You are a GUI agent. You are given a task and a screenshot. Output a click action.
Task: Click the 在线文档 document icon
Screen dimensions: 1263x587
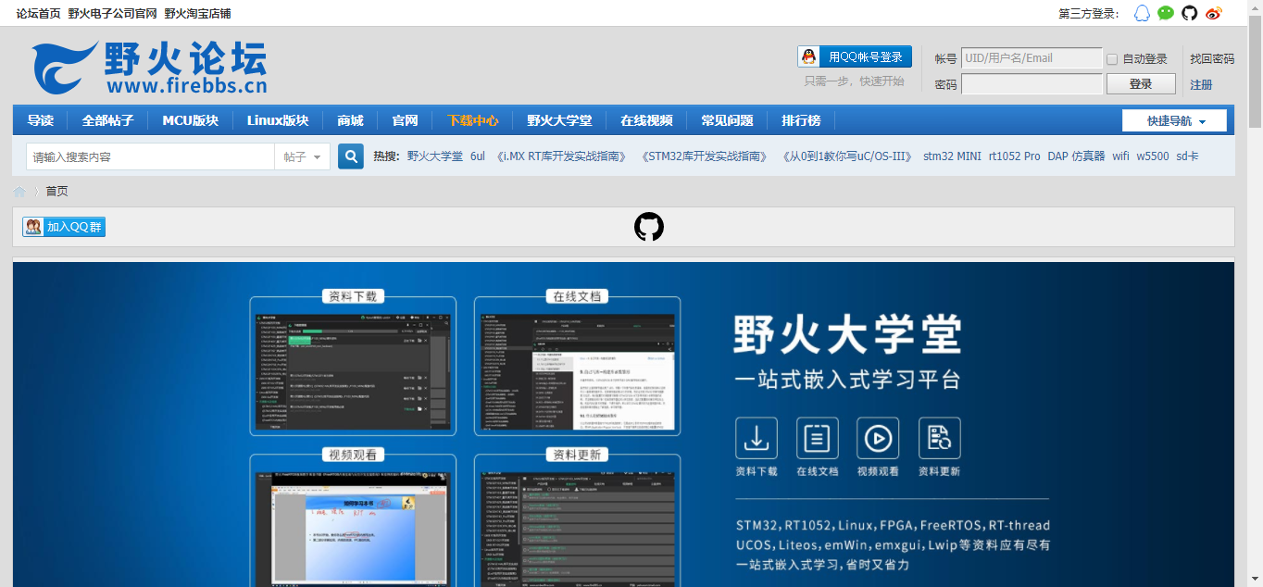[x=817, y=438]
